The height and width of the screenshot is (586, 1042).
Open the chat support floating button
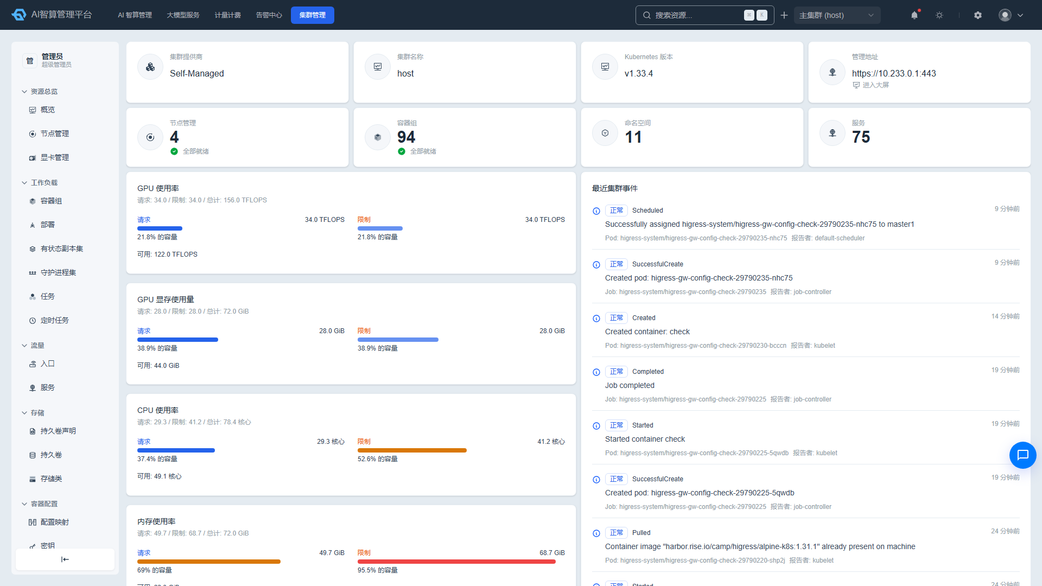(x=1022, y=455)
